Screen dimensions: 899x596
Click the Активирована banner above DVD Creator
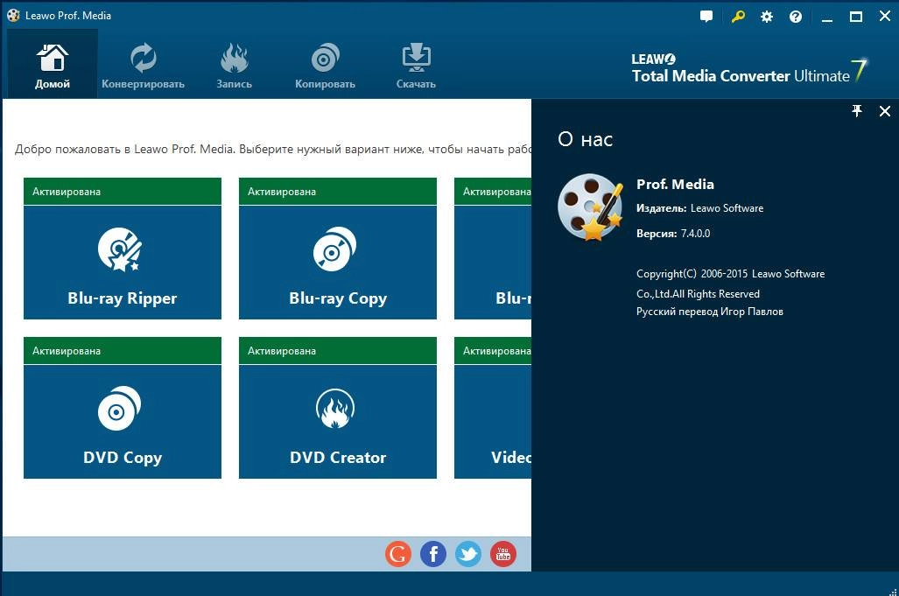pyautogui.click(x=338, y=351)
